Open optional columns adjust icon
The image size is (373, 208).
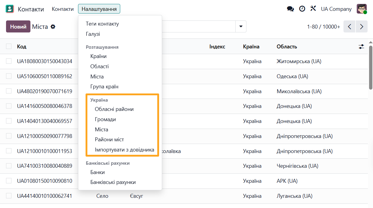pyautogui.click(x=362, y=47)
